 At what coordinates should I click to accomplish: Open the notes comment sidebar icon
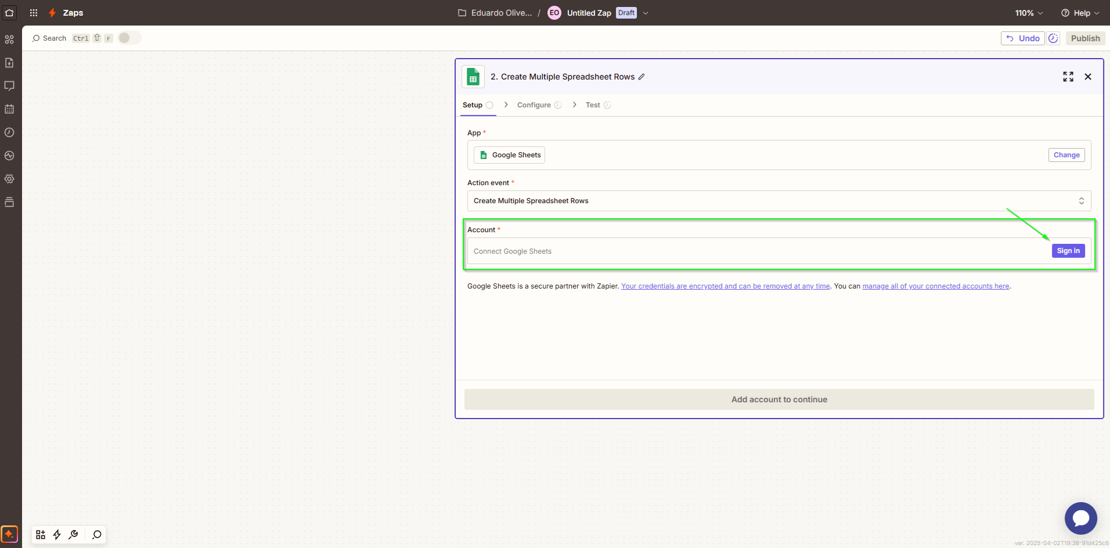pos(9,86)
